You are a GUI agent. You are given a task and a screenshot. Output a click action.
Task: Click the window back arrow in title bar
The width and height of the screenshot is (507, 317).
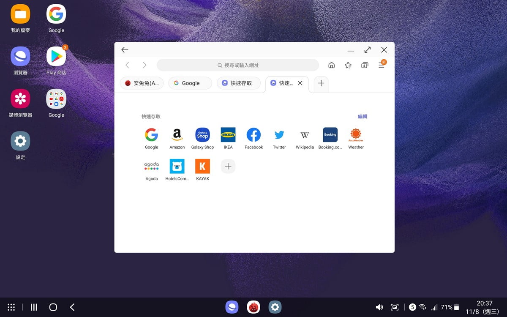[125, 50]
